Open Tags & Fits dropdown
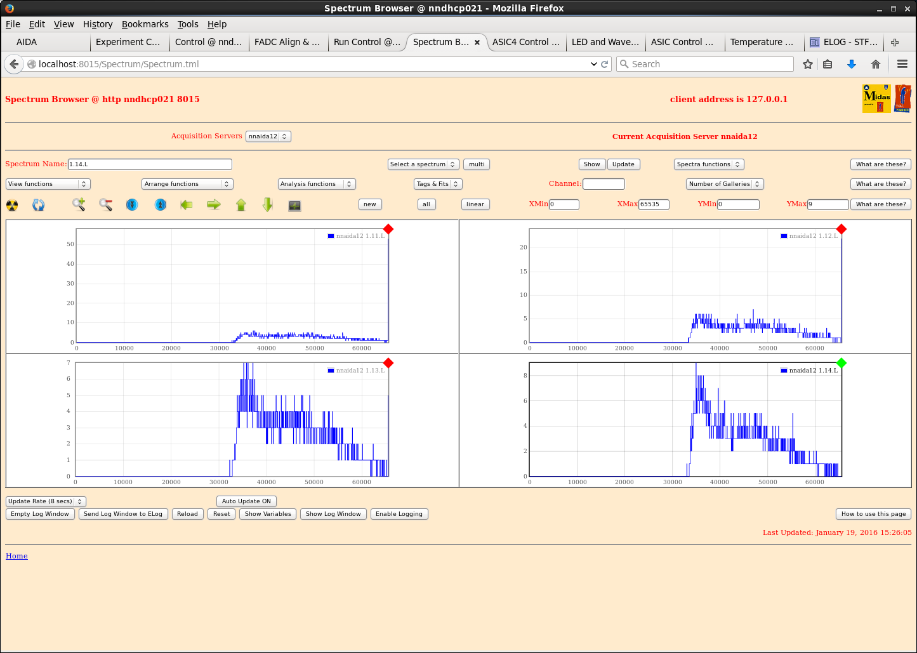The image size is (917, 653). coord(438,184)
